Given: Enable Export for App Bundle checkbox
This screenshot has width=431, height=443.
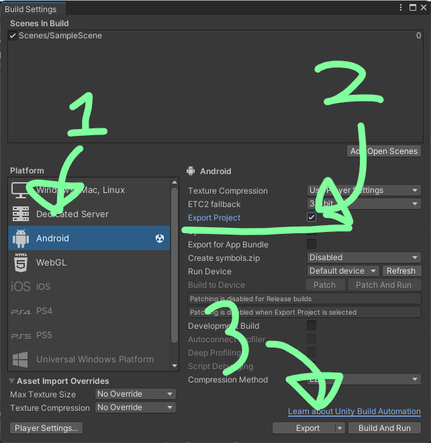Looking at the screenshot, I should tap(312, 244).
